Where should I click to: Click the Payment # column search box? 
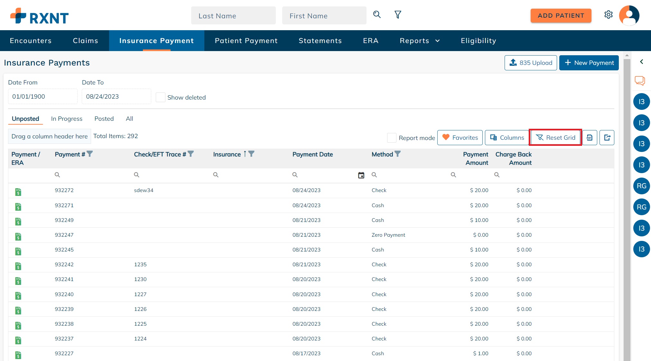tap(91, 175)
